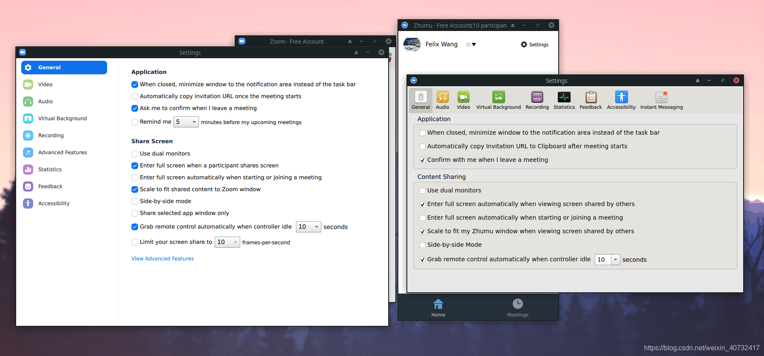Select the General gear icon in Zoom sidebar

[x=28, y=68]
